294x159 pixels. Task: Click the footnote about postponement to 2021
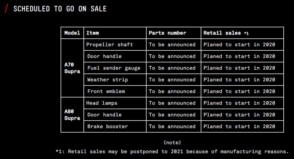coord(172,152)
